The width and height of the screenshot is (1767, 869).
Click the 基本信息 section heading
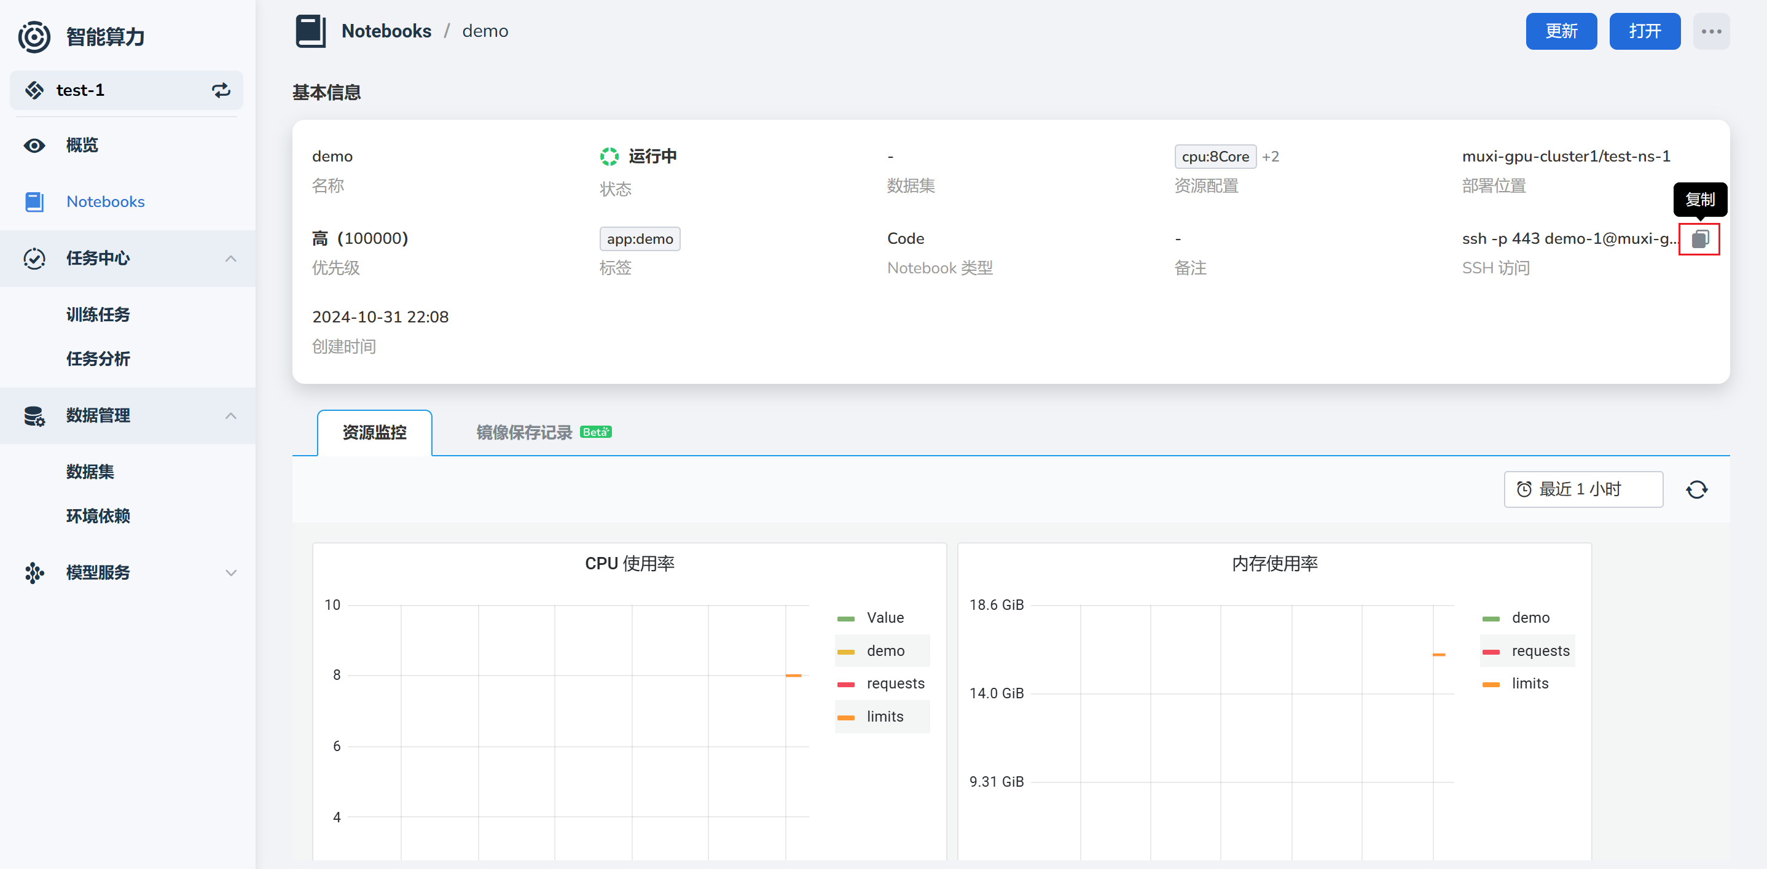click(326, 93)
